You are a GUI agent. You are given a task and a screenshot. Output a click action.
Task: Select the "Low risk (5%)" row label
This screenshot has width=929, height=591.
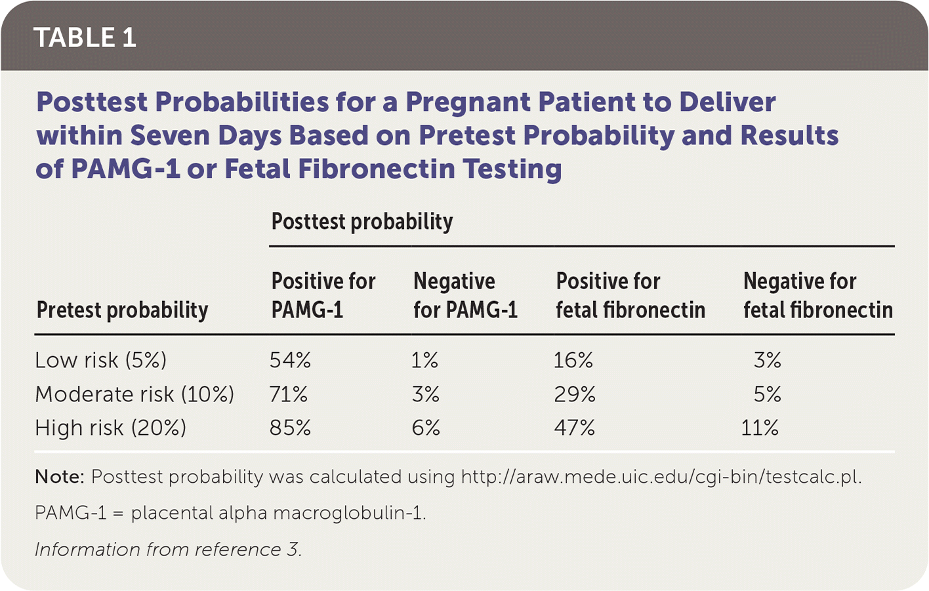coord(101,360)
